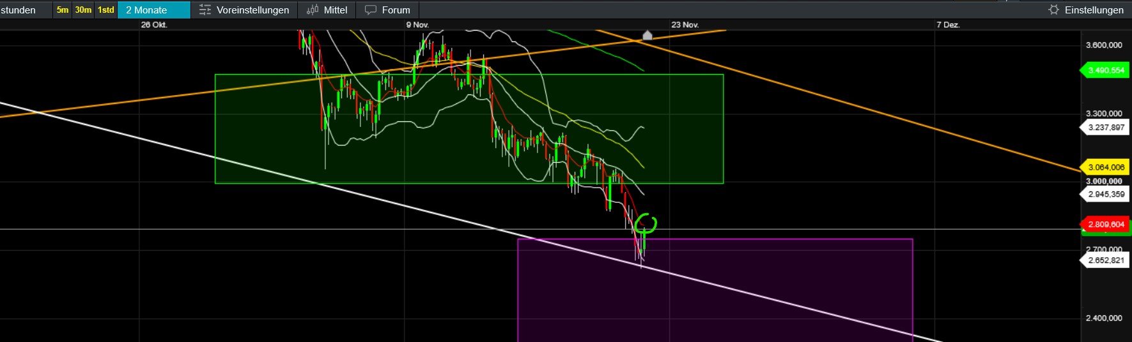The height and width of the screenshot is (342, 1132).
Task: Open the 2 Monate range dropdown
Action: point(153,10)
